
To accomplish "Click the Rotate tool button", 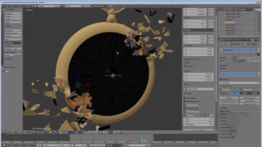I will (13, 16).
